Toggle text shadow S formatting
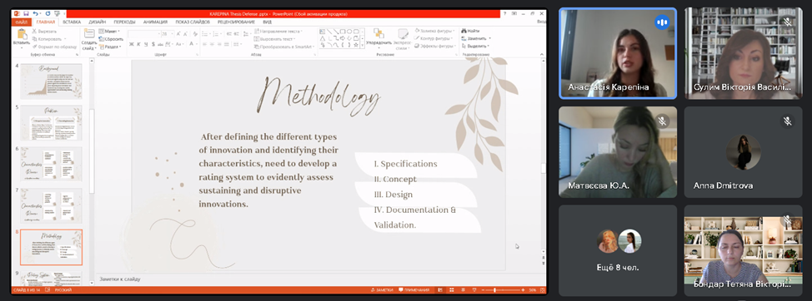The width and height of the screenshot is (812, 301). click(153, 44)
